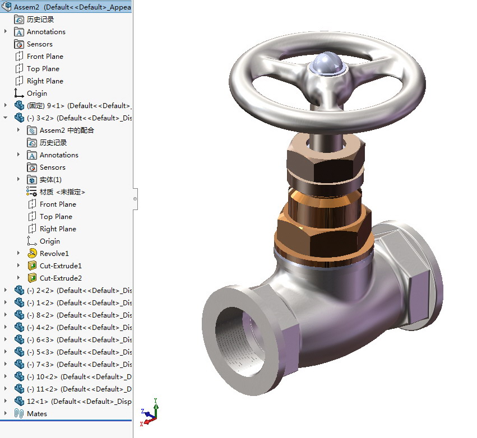The image size is (477, 438).
Task: Expand component 10<2> in the tree
Action: coord(6,376)
